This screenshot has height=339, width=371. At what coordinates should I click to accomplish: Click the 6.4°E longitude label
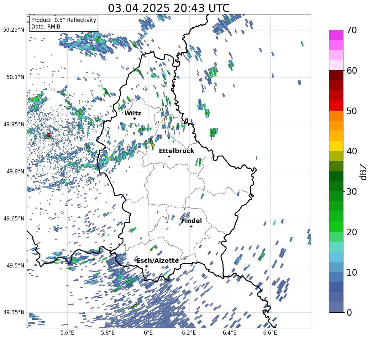[230, 333]
